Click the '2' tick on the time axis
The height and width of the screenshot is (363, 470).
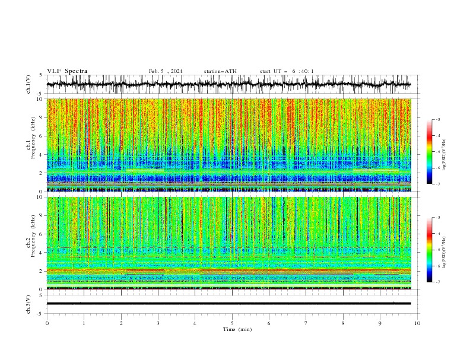121,323
